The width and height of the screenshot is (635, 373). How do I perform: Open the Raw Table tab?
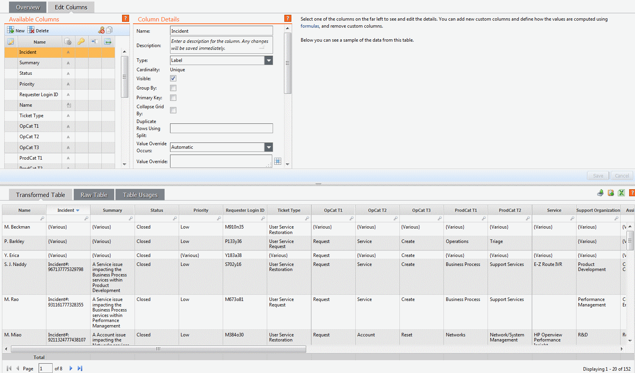tap(94, 195)
